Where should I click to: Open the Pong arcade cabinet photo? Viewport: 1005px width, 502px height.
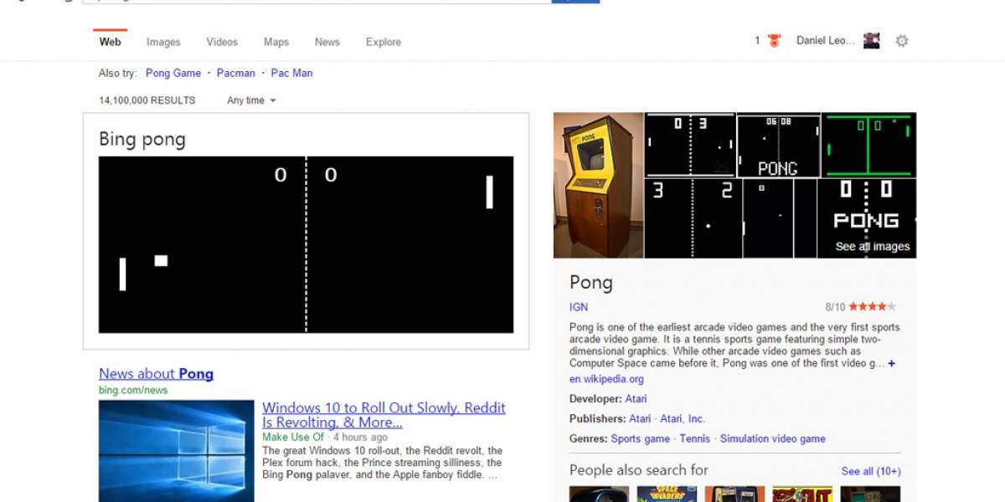pyautogui.click(x=598, y=186)
